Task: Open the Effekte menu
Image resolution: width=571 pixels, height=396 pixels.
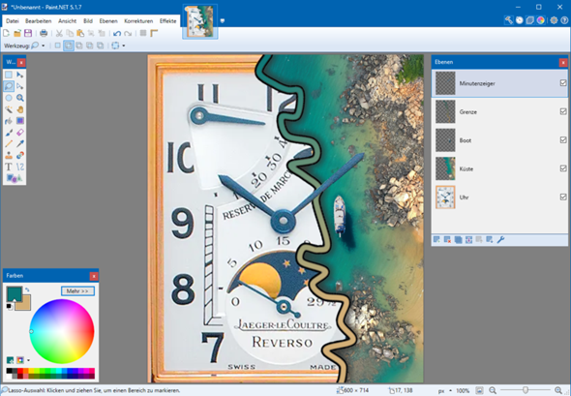Action: coord(167,21)
